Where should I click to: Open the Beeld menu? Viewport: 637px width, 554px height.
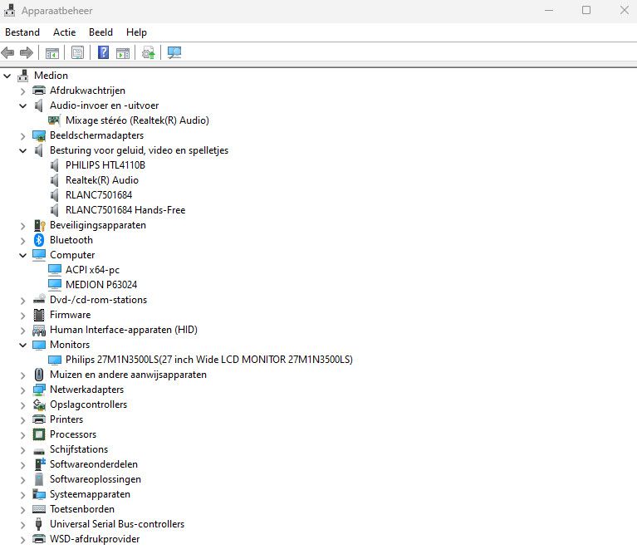coord(100,32)
